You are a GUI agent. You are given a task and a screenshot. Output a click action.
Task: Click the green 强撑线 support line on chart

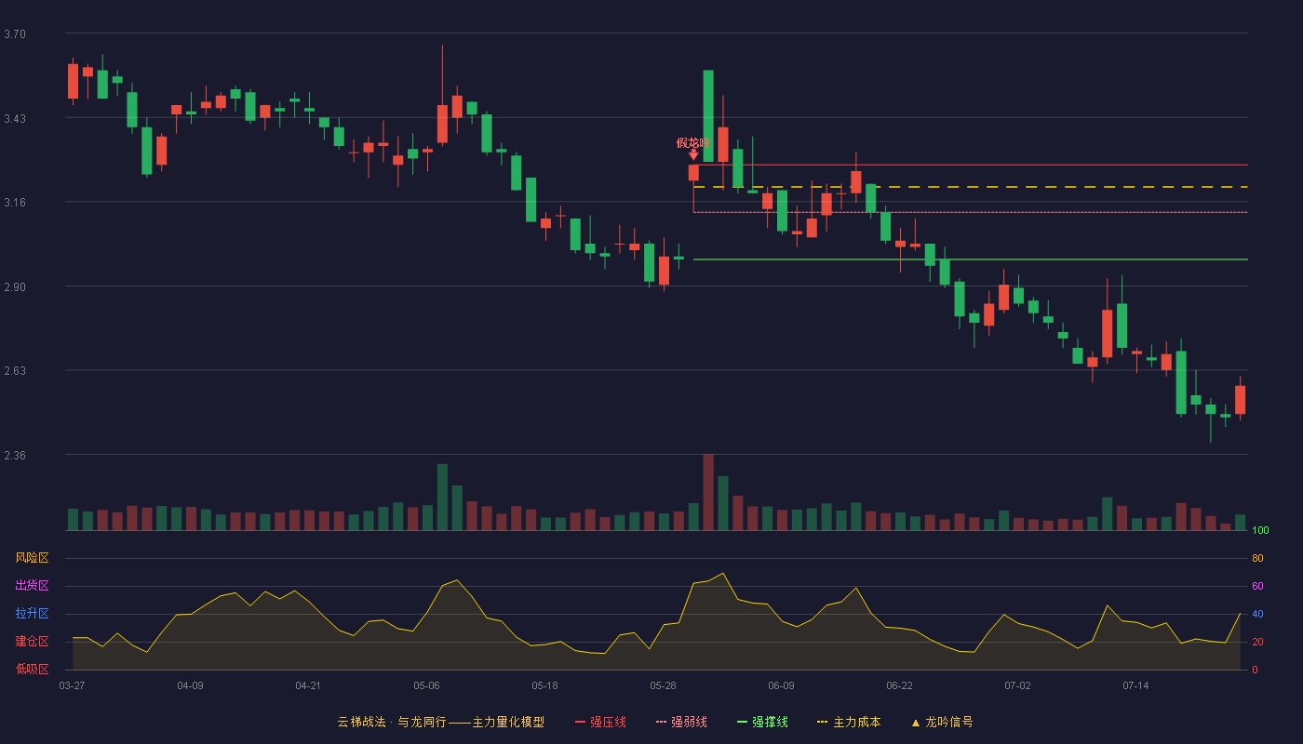[971, 259]
